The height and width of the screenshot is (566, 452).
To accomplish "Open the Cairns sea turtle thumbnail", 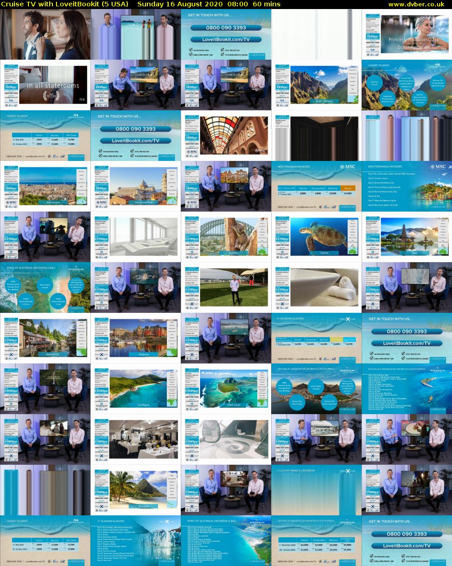I will click(x=316, y=237).
